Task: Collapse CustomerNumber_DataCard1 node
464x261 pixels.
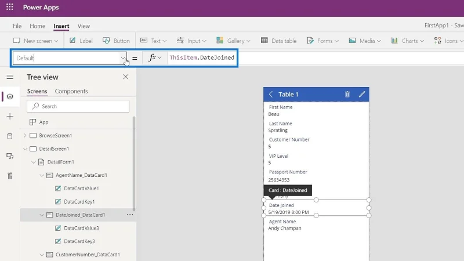Action: tap(42, 255)
